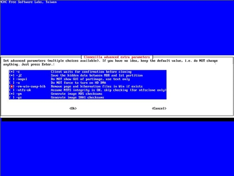Click the -j2 option label

(x=19, y=75)
